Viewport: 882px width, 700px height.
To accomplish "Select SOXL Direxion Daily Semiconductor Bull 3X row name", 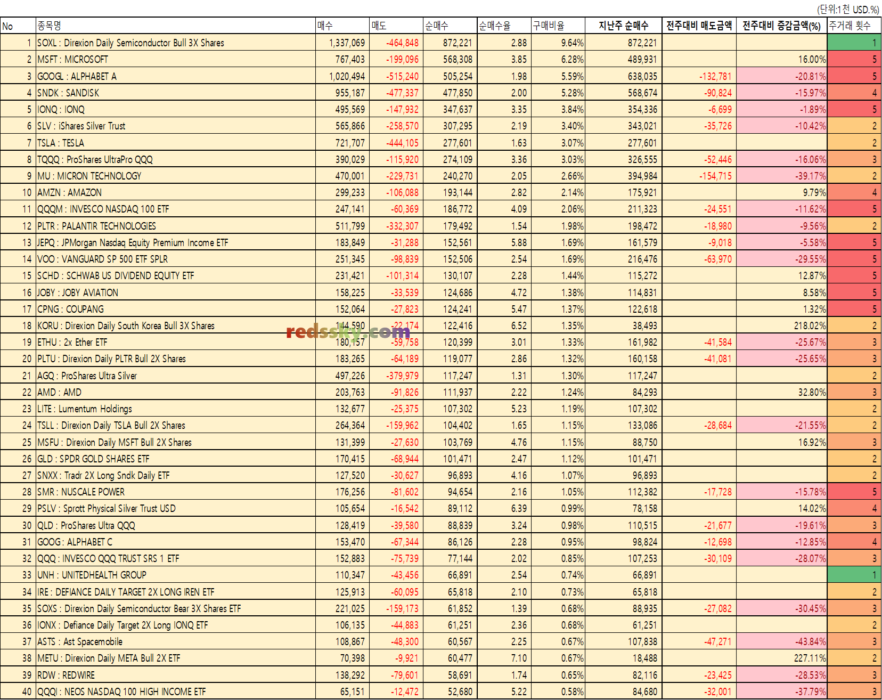I will click(x=176, y=43).
